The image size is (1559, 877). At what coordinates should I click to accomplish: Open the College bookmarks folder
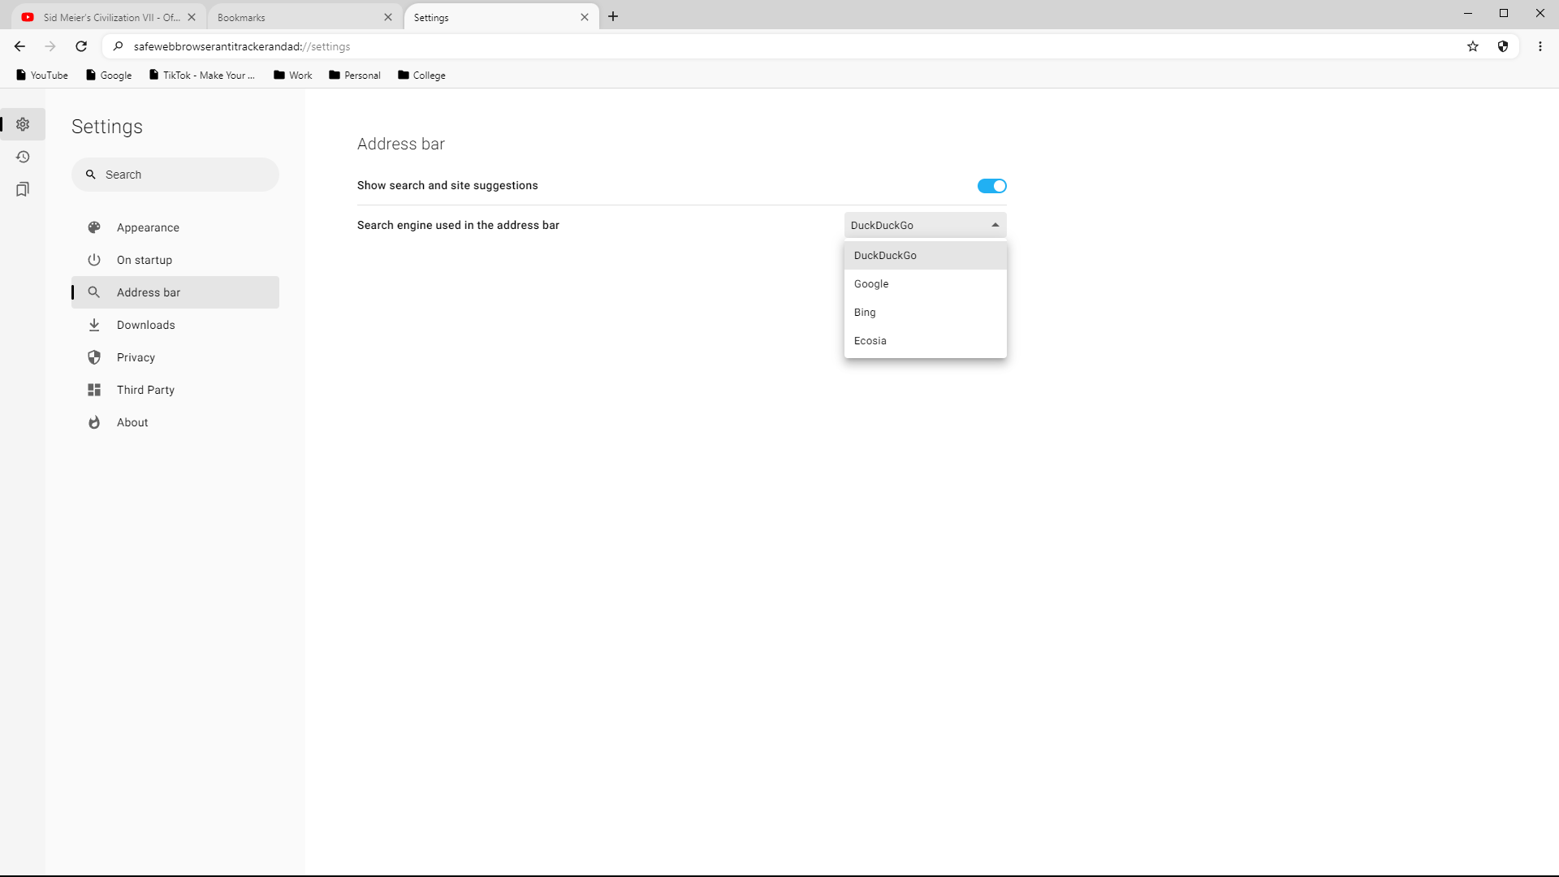pyautogui.click(x=421, y=75)
